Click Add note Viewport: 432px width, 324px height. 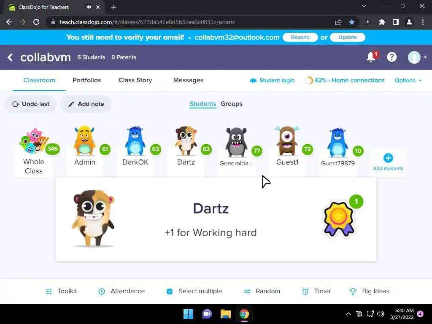[x=86, y=104]
